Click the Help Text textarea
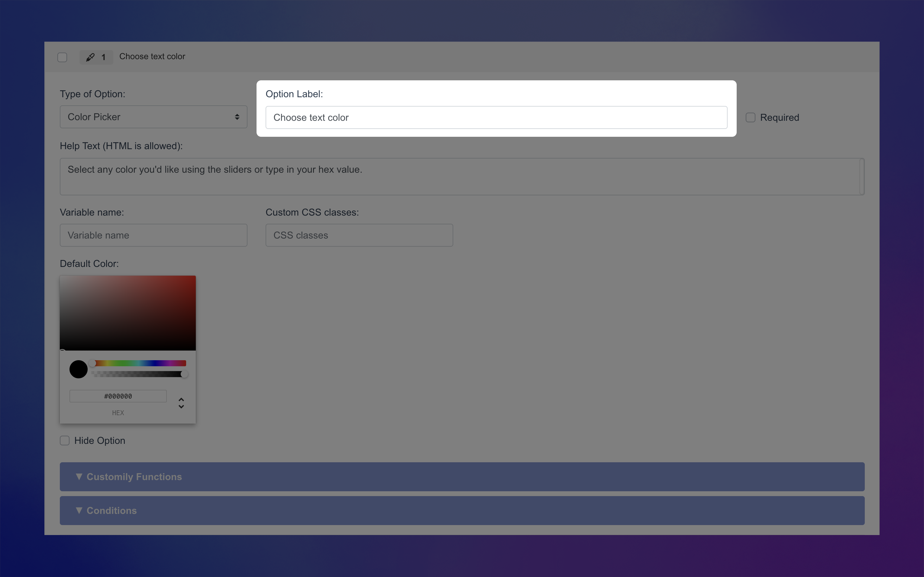 coord(458,176)
